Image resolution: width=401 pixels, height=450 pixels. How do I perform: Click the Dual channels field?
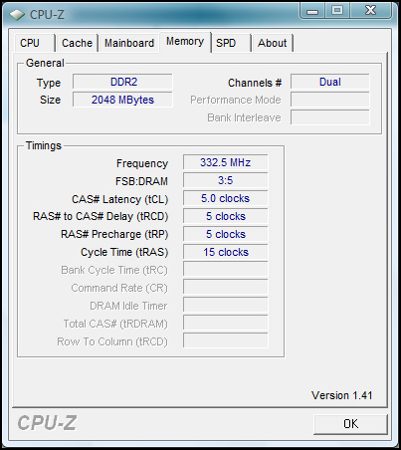pos(330,82)
